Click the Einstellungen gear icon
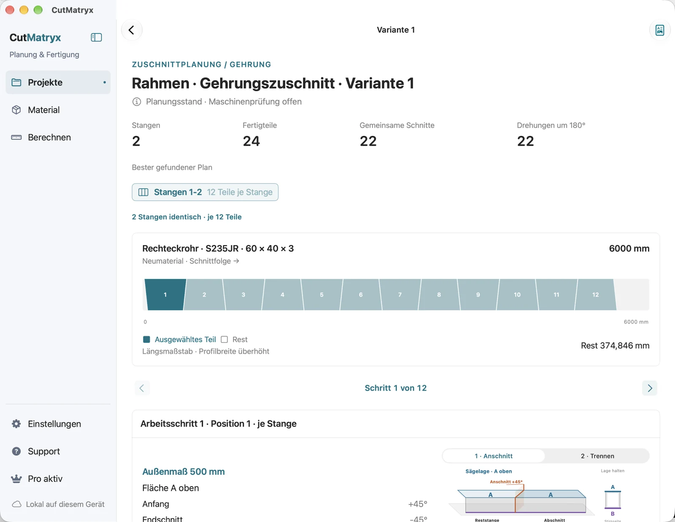This screenshot has width=675, height=522. (x=16, y=424)
